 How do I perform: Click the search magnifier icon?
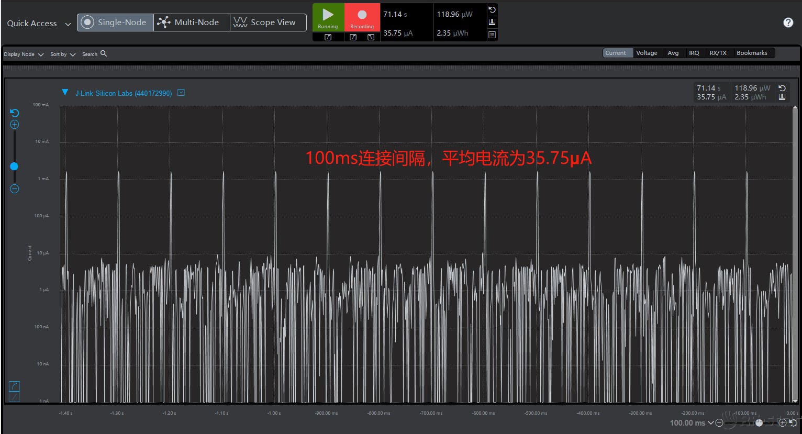coord(104,53)
